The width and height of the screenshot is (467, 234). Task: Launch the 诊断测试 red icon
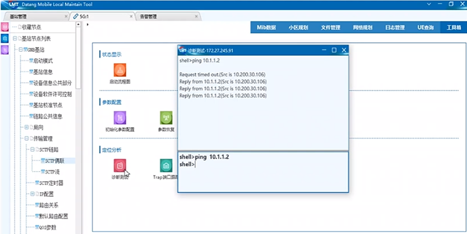(x=120, y=165)
